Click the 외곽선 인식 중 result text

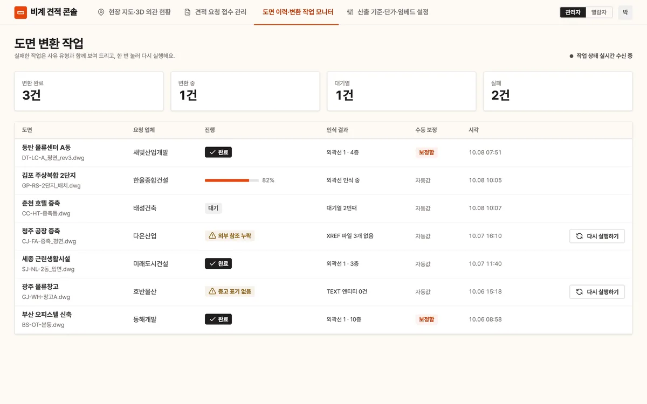click(343, 180)
